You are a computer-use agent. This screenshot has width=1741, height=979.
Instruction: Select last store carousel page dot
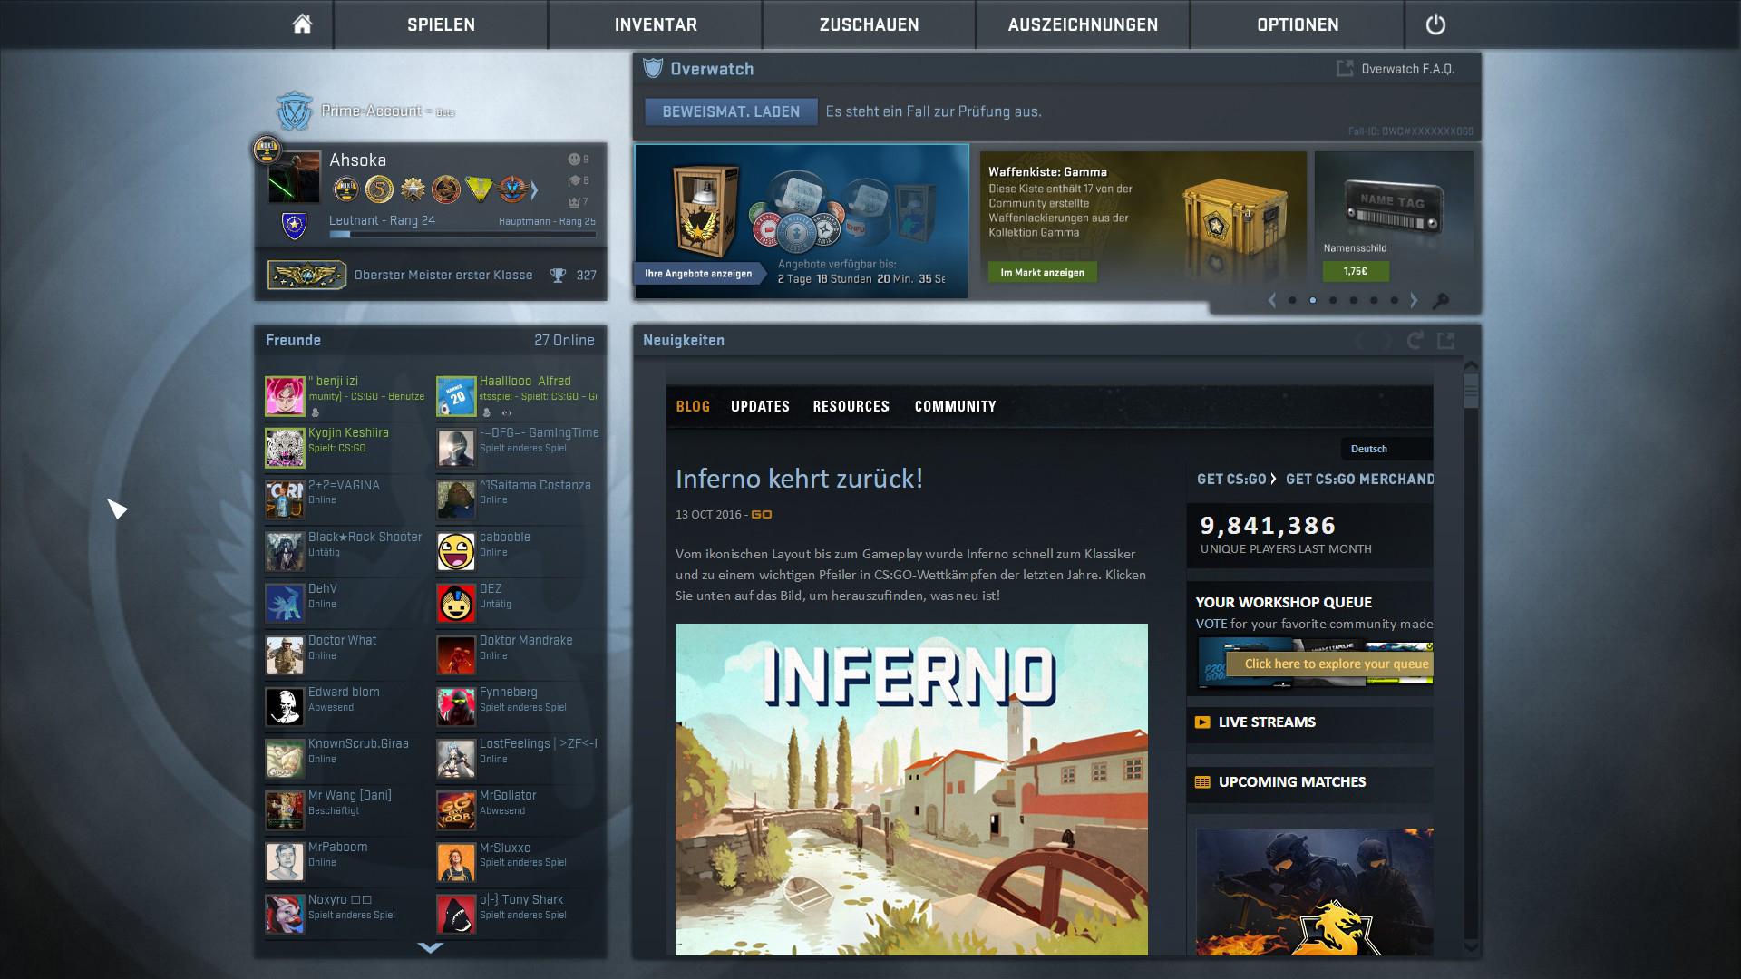pos(1395,300)
